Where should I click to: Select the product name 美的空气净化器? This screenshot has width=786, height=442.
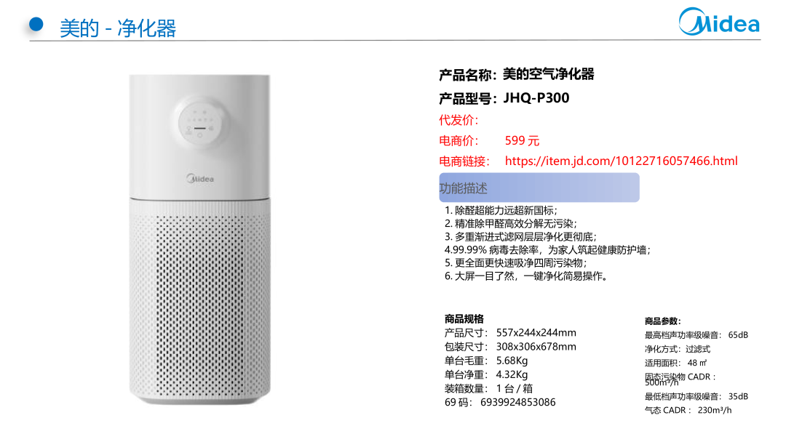click(x=549, y=75)
